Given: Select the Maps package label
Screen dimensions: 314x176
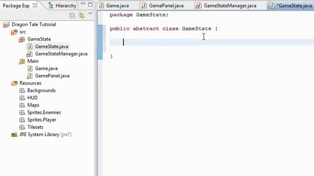Looking at the screenshot, I should 33,105.
